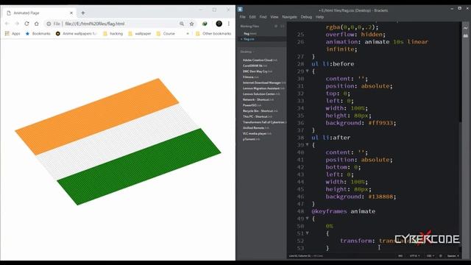Viewport: 471px width, 265px height.
Task: Open the Edit menu in Brackets
Action: coord(252,17)
